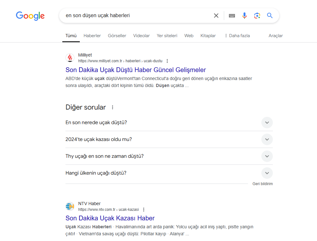Expand 'En son nerede uçak düştü?'

click(x=169, y=123)
